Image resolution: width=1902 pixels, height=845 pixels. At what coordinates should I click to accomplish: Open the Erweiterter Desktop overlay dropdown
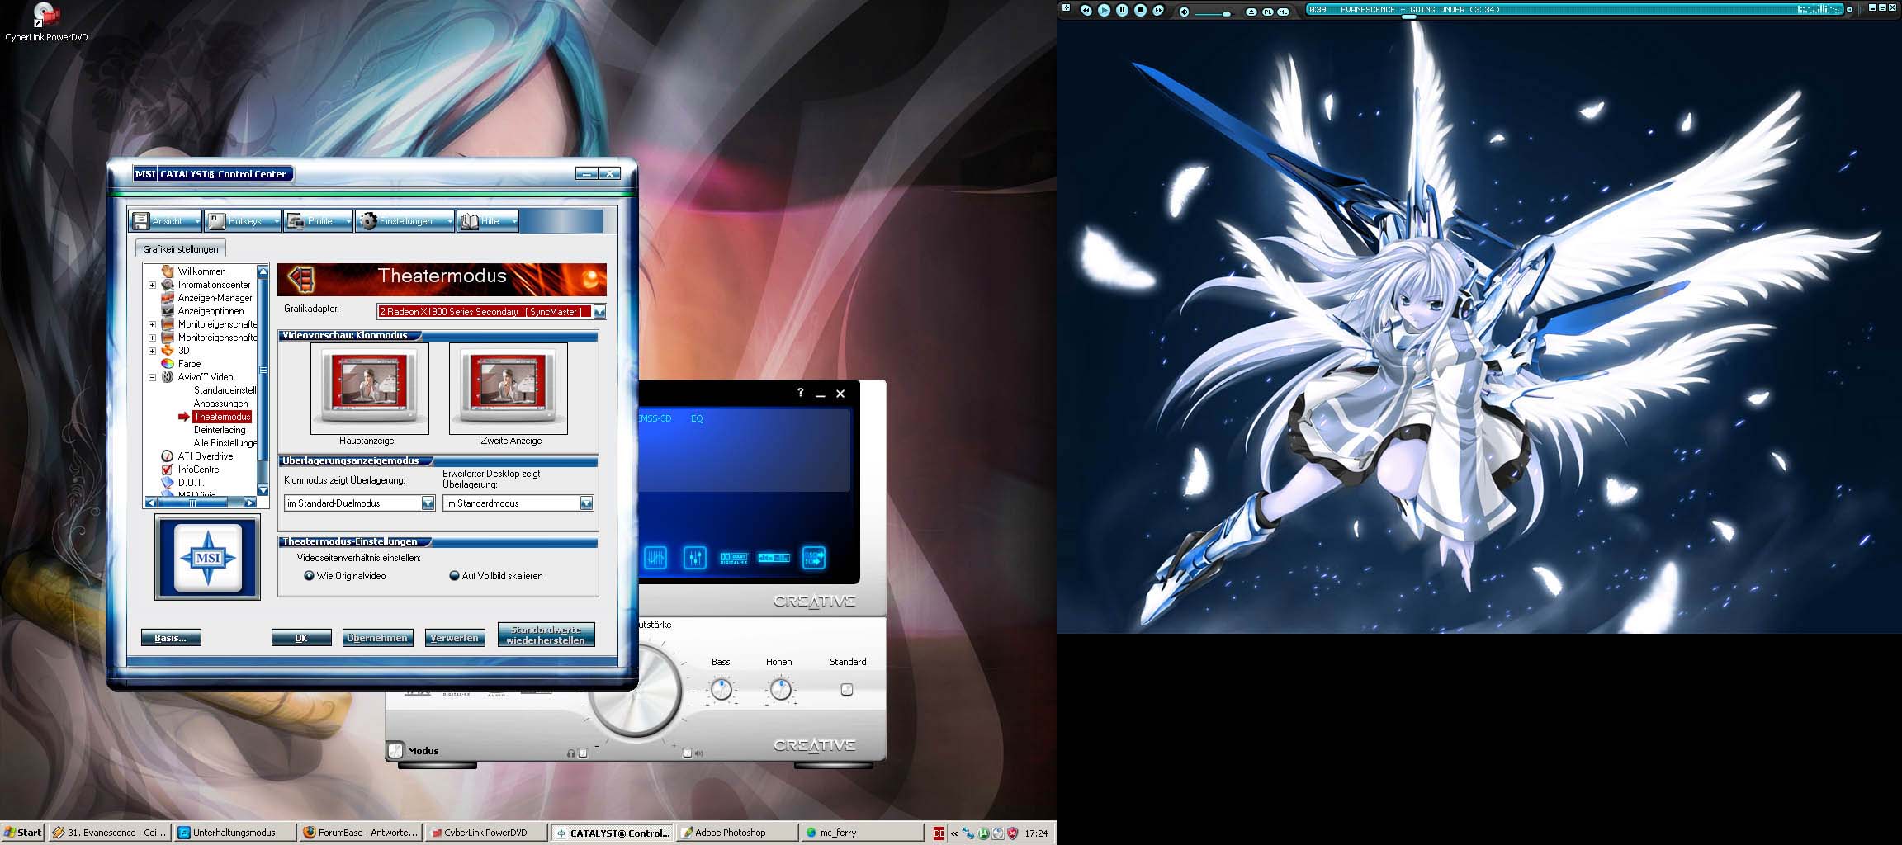pos(586,503)
